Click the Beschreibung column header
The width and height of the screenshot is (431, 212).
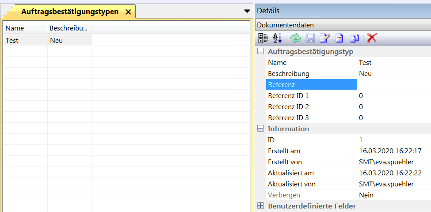point(69,28)
